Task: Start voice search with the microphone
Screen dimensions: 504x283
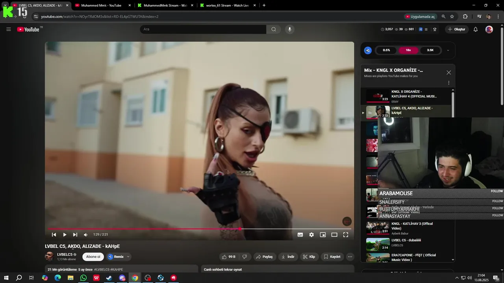Action: click(x=290, y=29)
